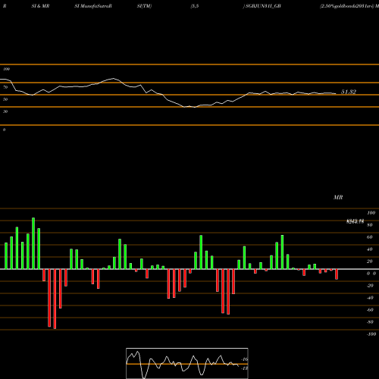Screen dimensions: 379x379
Task: Click the RSI axis label 70
Action: pyautogui.click(x=5, y=87)
